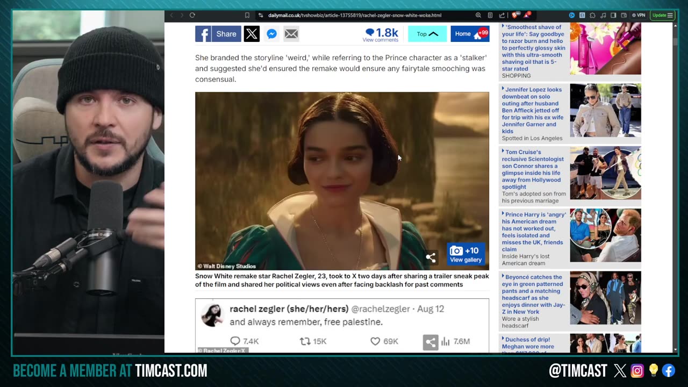Click the rachel zegler tweet profile avatar
This screenshot has width=688, height=387.
coord(212,315)
